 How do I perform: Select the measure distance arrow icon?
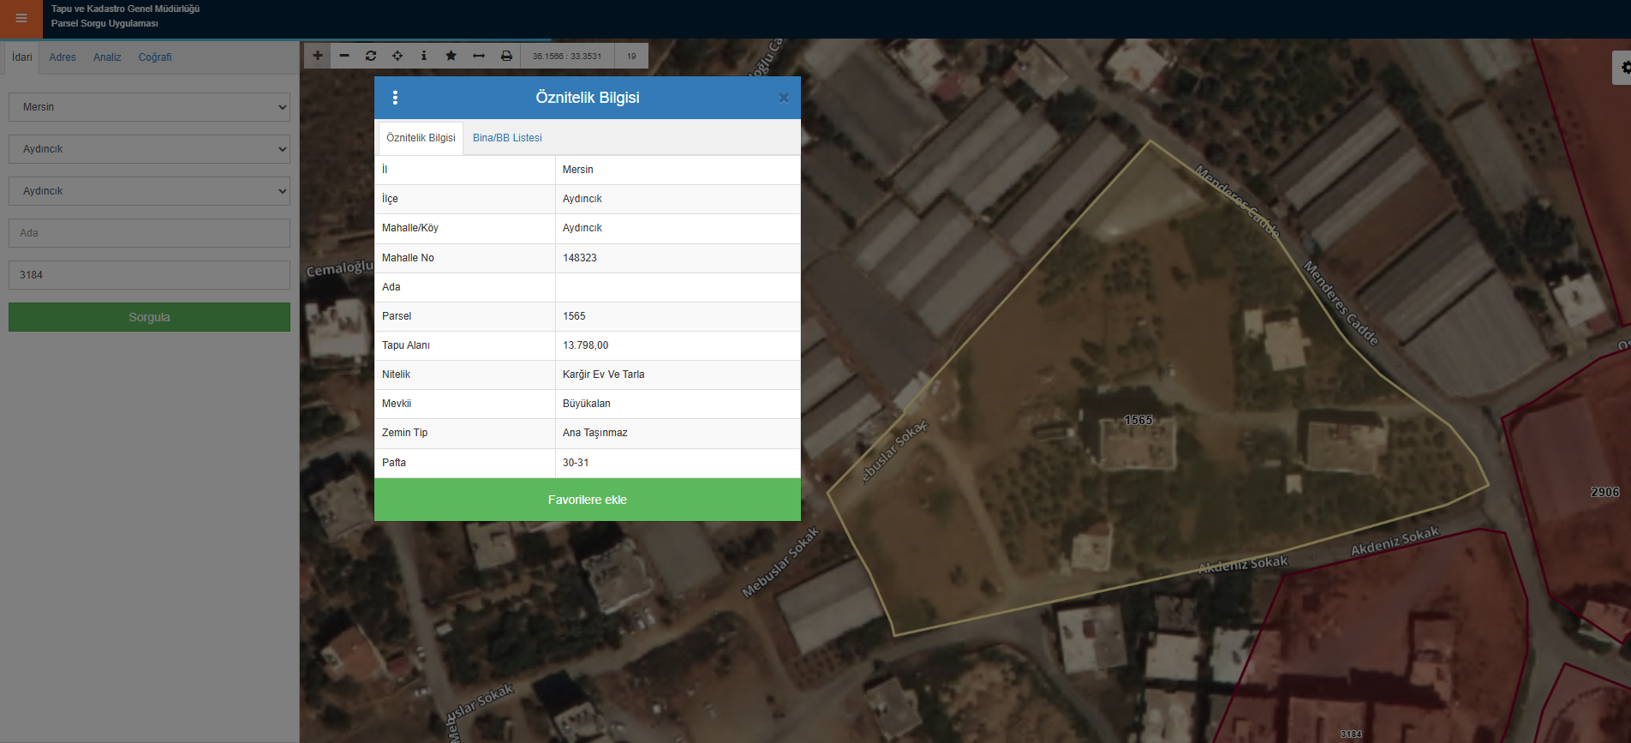click(479, 56)
